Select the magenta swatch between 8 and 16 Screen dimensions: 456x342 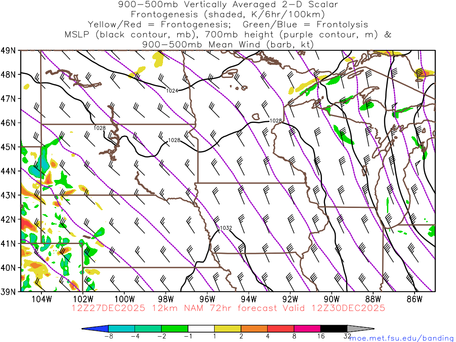(308, 329)
